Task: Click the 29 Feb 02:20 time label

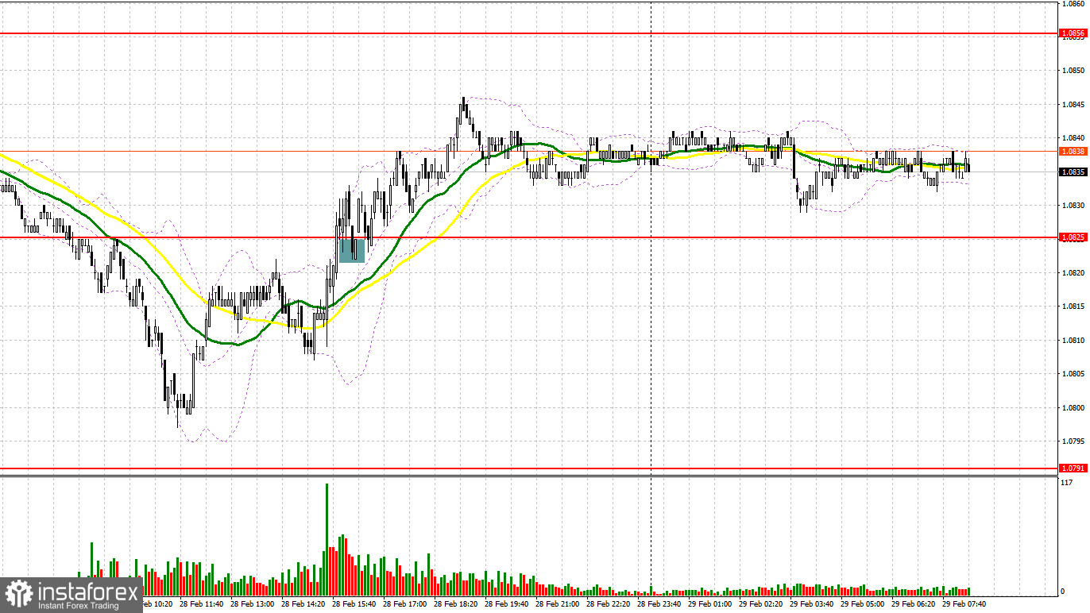Action: click(761, 603)
